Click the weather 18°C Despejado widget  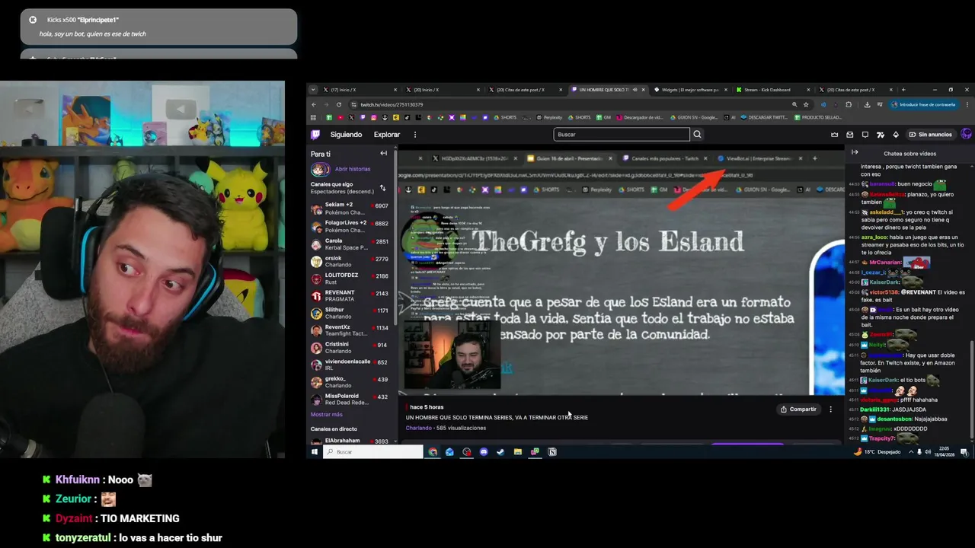tap(877, 452)
